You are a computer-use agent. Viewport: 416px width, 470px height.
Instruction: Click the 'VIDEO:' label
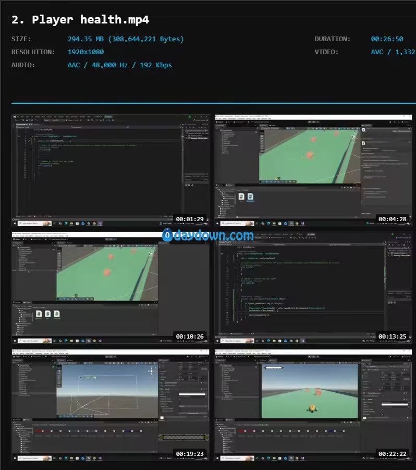(326, 52)
